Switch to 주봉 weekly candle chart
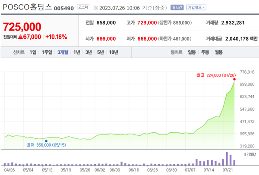This screenshot has width=259, height=175. click(x=205, y=53)
